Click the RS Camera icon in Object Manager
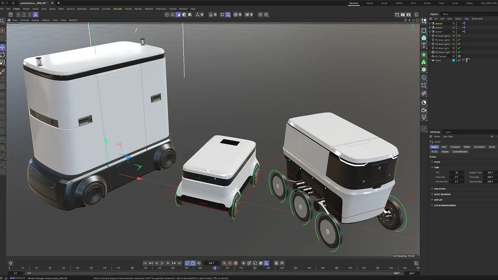The width and height of the screenshot is (498, 280). (x=433, y=56)
